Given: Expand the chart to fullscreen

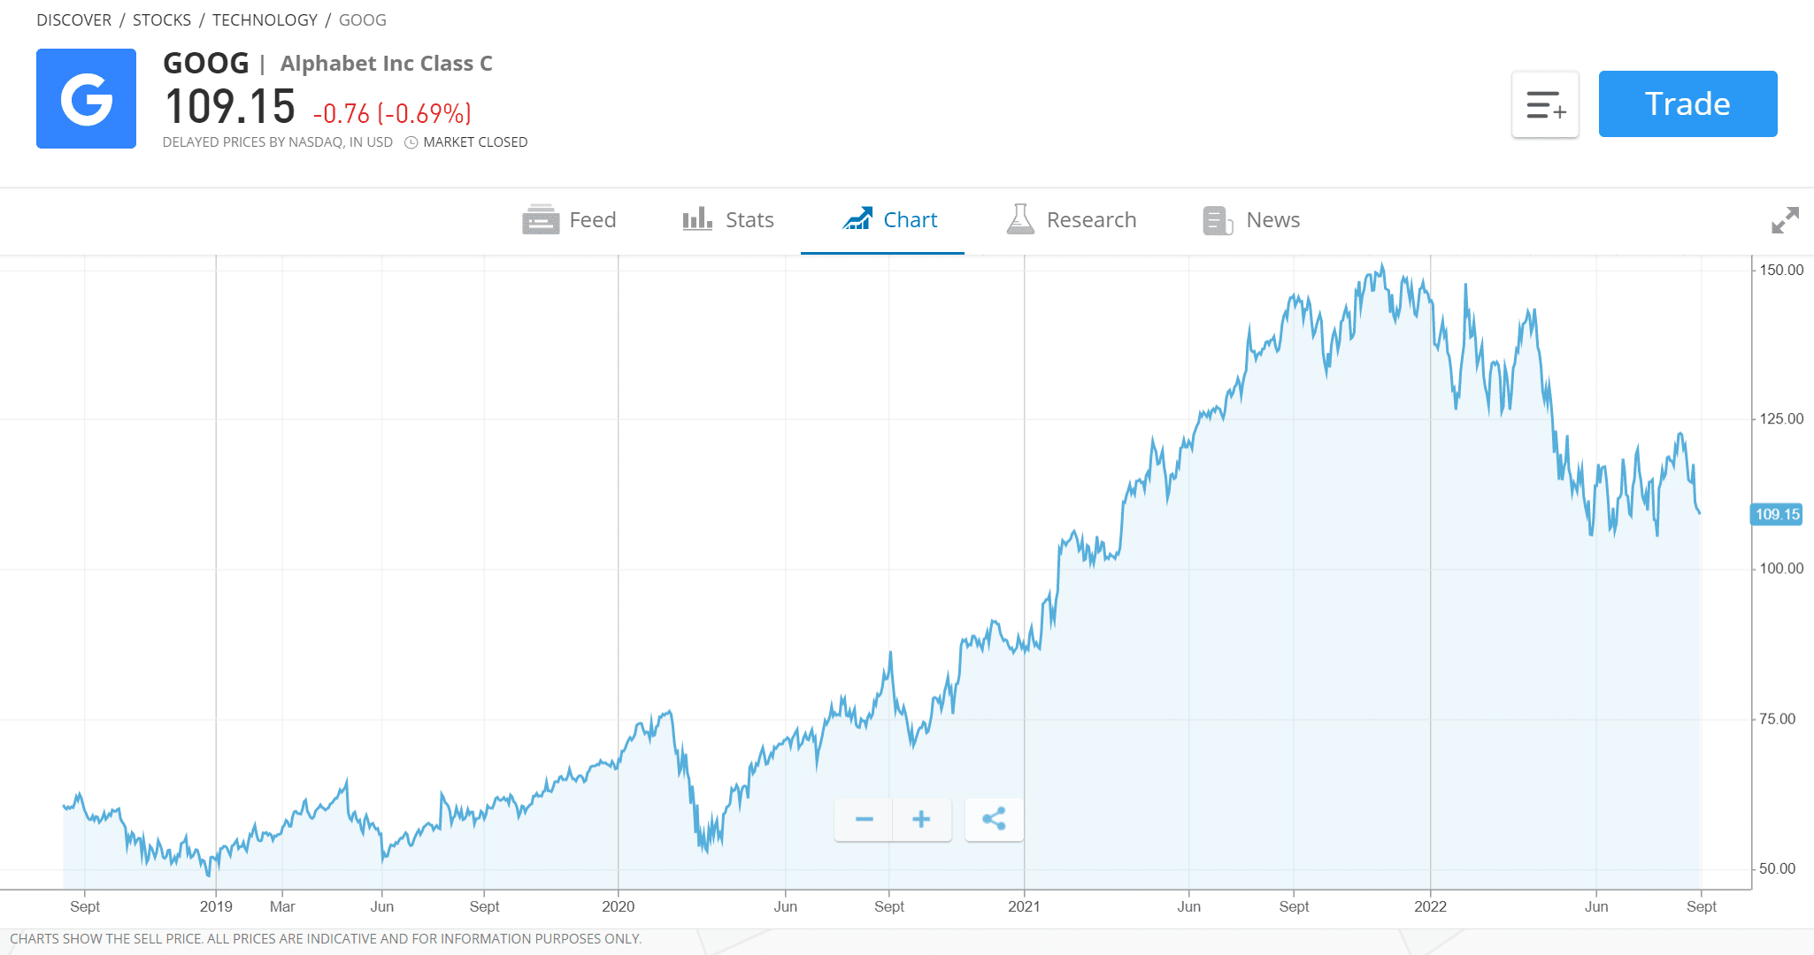Looking at the screenshot, I should pos(1784,221).
